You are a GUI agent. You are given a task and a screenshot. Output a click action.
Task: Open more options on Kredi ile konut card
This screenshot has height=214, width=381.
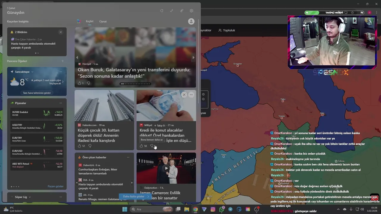(191, 95)
